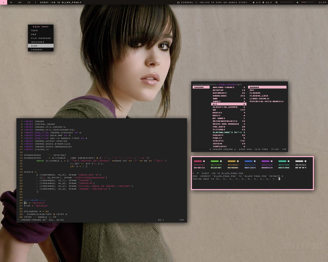Click the terminal cursor after the countdown
328x262 pixels.
tap(279, 179)
